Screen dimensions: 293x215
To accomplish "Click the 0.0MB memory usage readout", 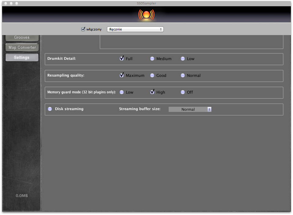I will pyautogui.click(x=22, y=195).
